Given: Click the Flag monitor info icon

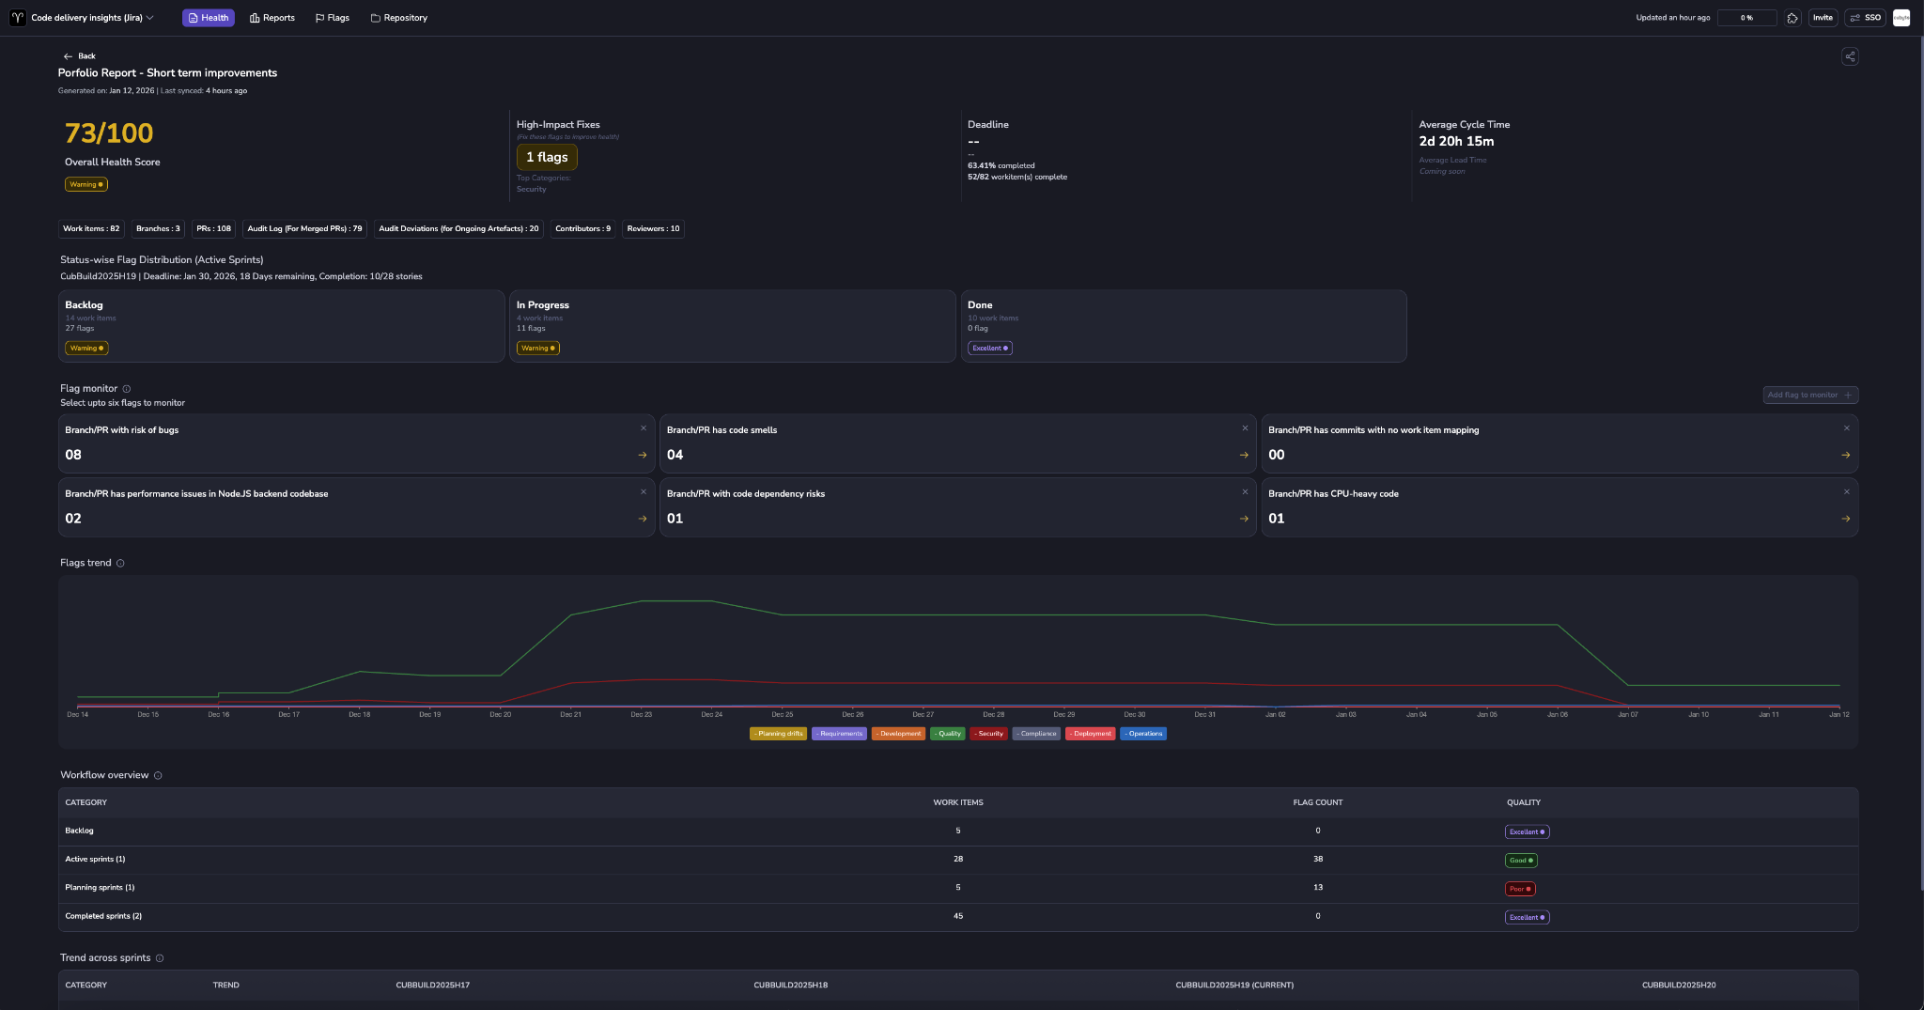Looking at the screenshot, I should coord(127,389).
